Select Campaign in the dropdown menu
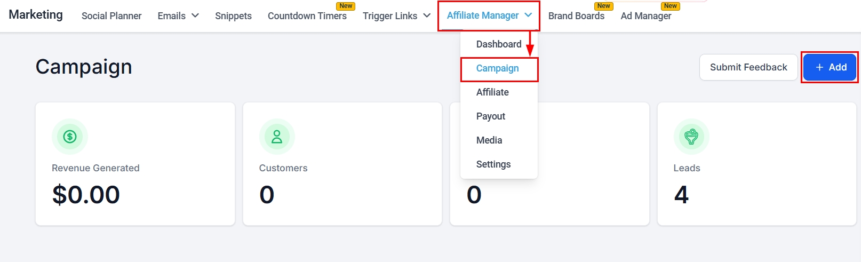This screenshot has width=861, height=262. click(x=498, y=68)
